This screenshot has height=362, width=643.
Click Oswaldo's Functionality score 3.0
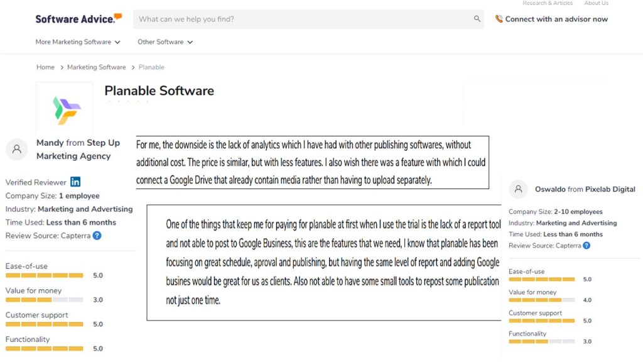pos(587,341)
